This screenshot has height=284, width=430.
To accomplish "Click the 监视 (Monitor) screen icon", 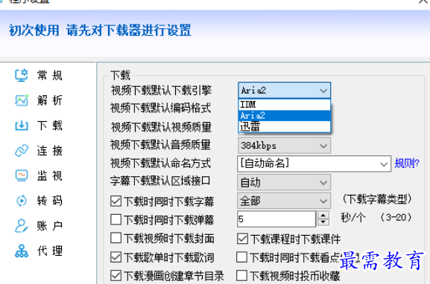I will coord(22,175).
